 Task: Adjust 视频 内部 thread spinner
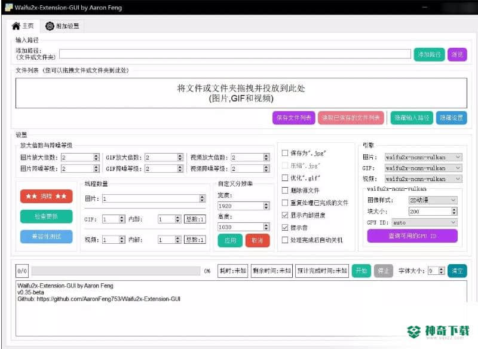(170, 240)
